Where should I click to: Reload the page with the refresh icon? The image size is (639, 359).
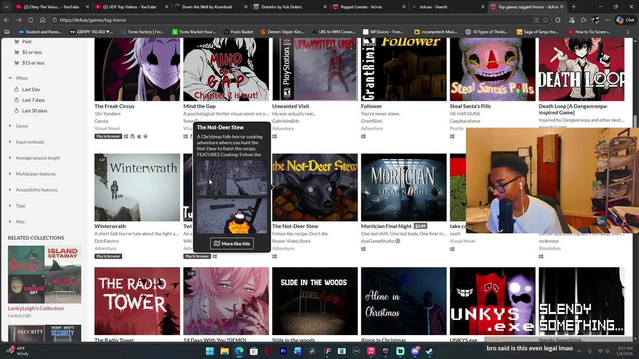[30, 20]
